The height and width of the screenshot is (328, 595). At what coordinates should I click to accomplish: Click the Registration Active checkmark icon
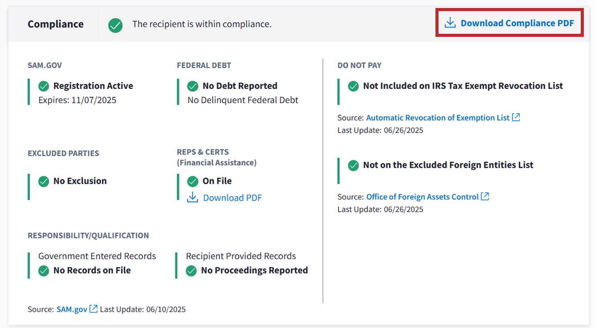click(x=44, y=86)
